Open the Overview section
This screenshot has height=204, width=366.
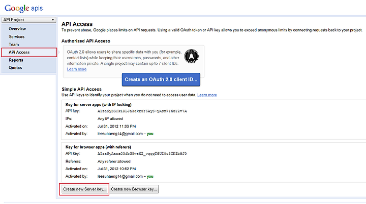17,29
